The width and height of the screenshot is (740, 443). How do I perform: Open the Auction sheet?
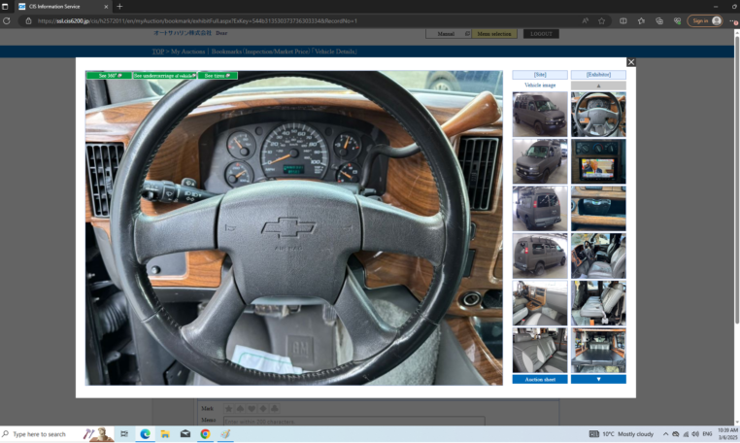coord(540,379)
